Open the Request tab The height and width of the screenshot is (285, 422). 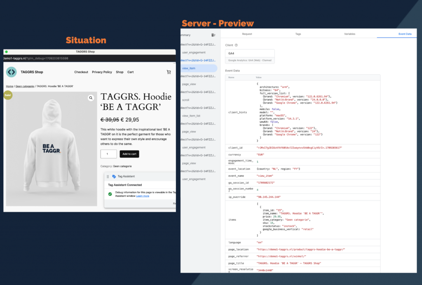pyautogui.click(x=247, y=34)
